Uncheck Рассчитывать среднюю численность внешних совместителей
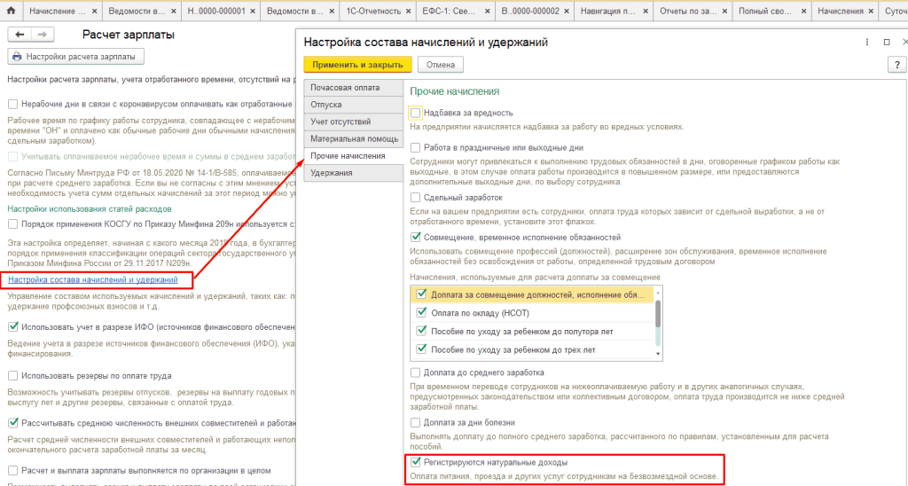Image resolution: width=908 pixels, height=486 pixels. click(12, 423)
